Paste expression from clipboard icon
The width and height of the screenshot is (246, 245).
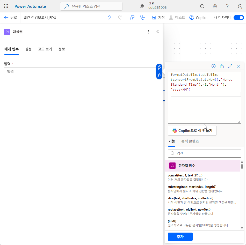tap(222, 66)
